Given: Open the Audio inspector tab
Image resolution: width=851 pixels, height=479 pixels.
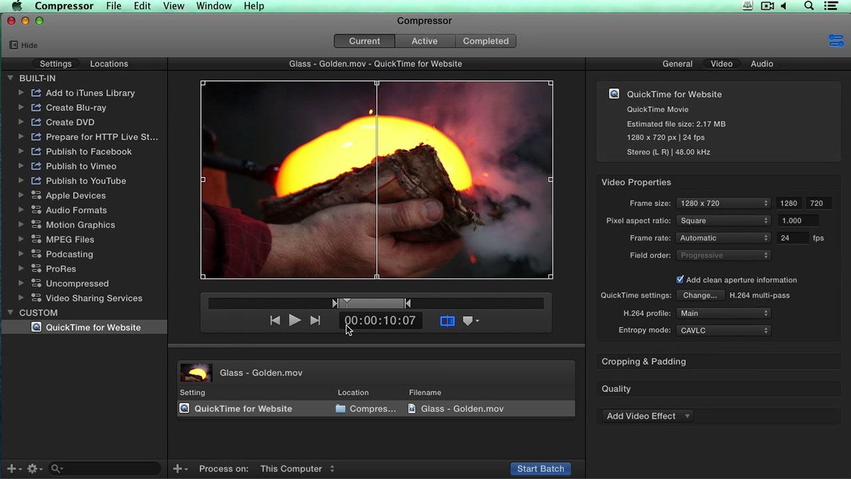Looking at the screenshot, I should [762, 64].
